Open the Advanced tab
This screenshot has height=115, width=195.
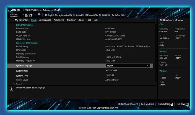click(59, 20)
